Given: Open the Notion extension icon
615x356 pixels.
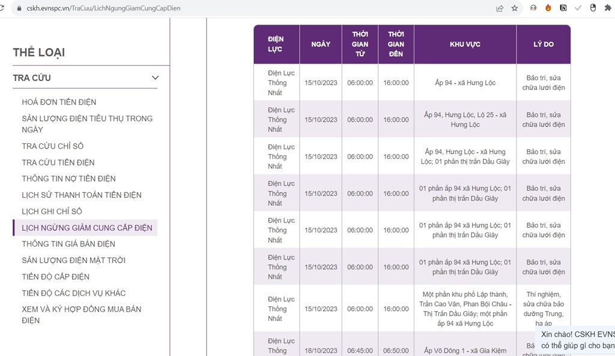Looking at the screenshot, I should [x=563, y=8].
